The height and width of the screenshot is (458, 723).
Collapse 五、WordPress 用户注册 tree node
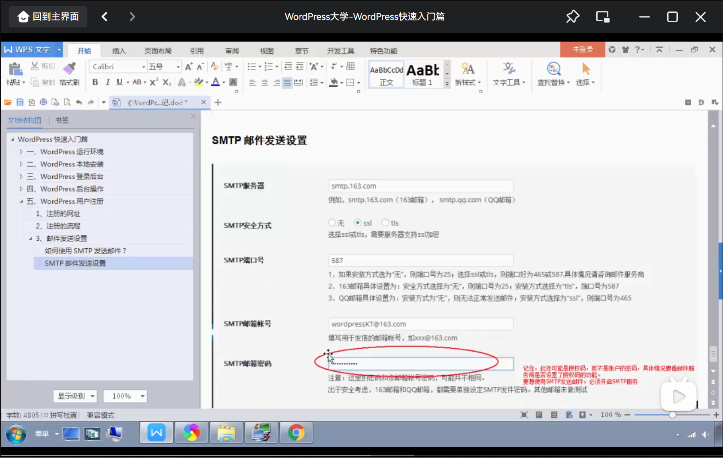(x=21, y=201)
